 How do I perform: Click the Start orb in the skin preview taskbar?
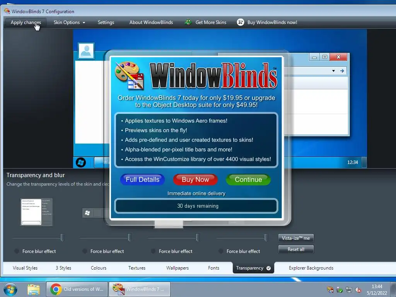[81, 162]
